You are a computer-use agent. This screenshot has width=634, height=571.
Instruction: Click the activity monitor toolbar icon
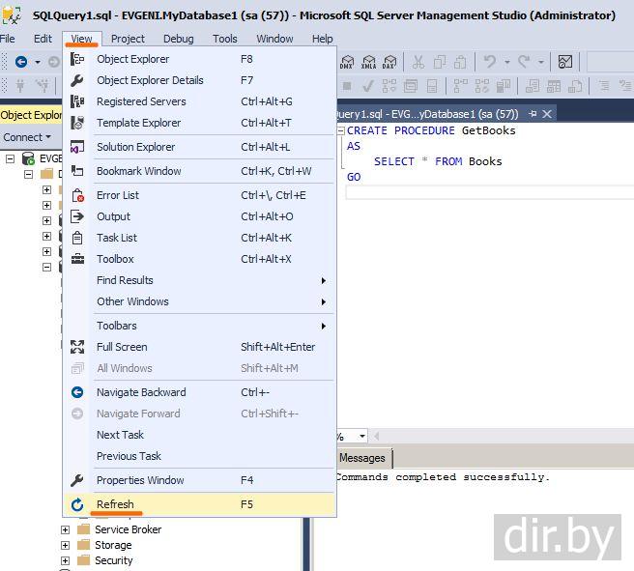[564, 62]
